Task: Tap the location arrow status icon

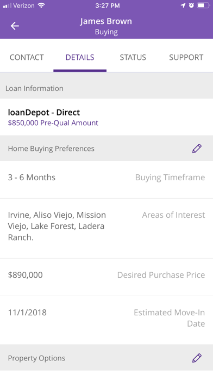Action: [x=183, y=5]
